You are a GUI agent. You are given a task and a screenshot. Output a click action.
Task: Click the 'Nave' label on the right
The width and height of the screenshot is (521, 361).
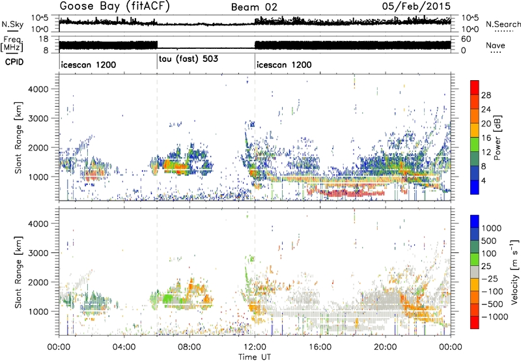pyautogui.click(x=496, y=46)
